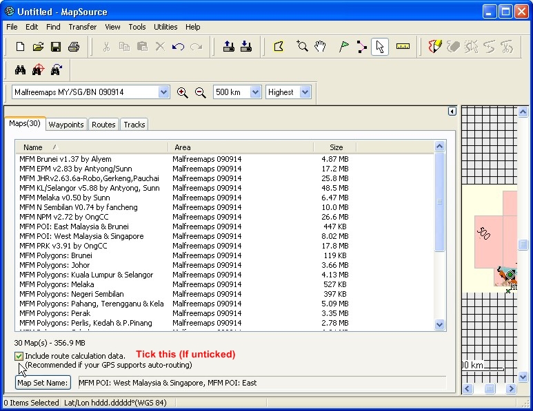
Task: Click the Zoom Out magnifier button
Action: tap(200, 93)
